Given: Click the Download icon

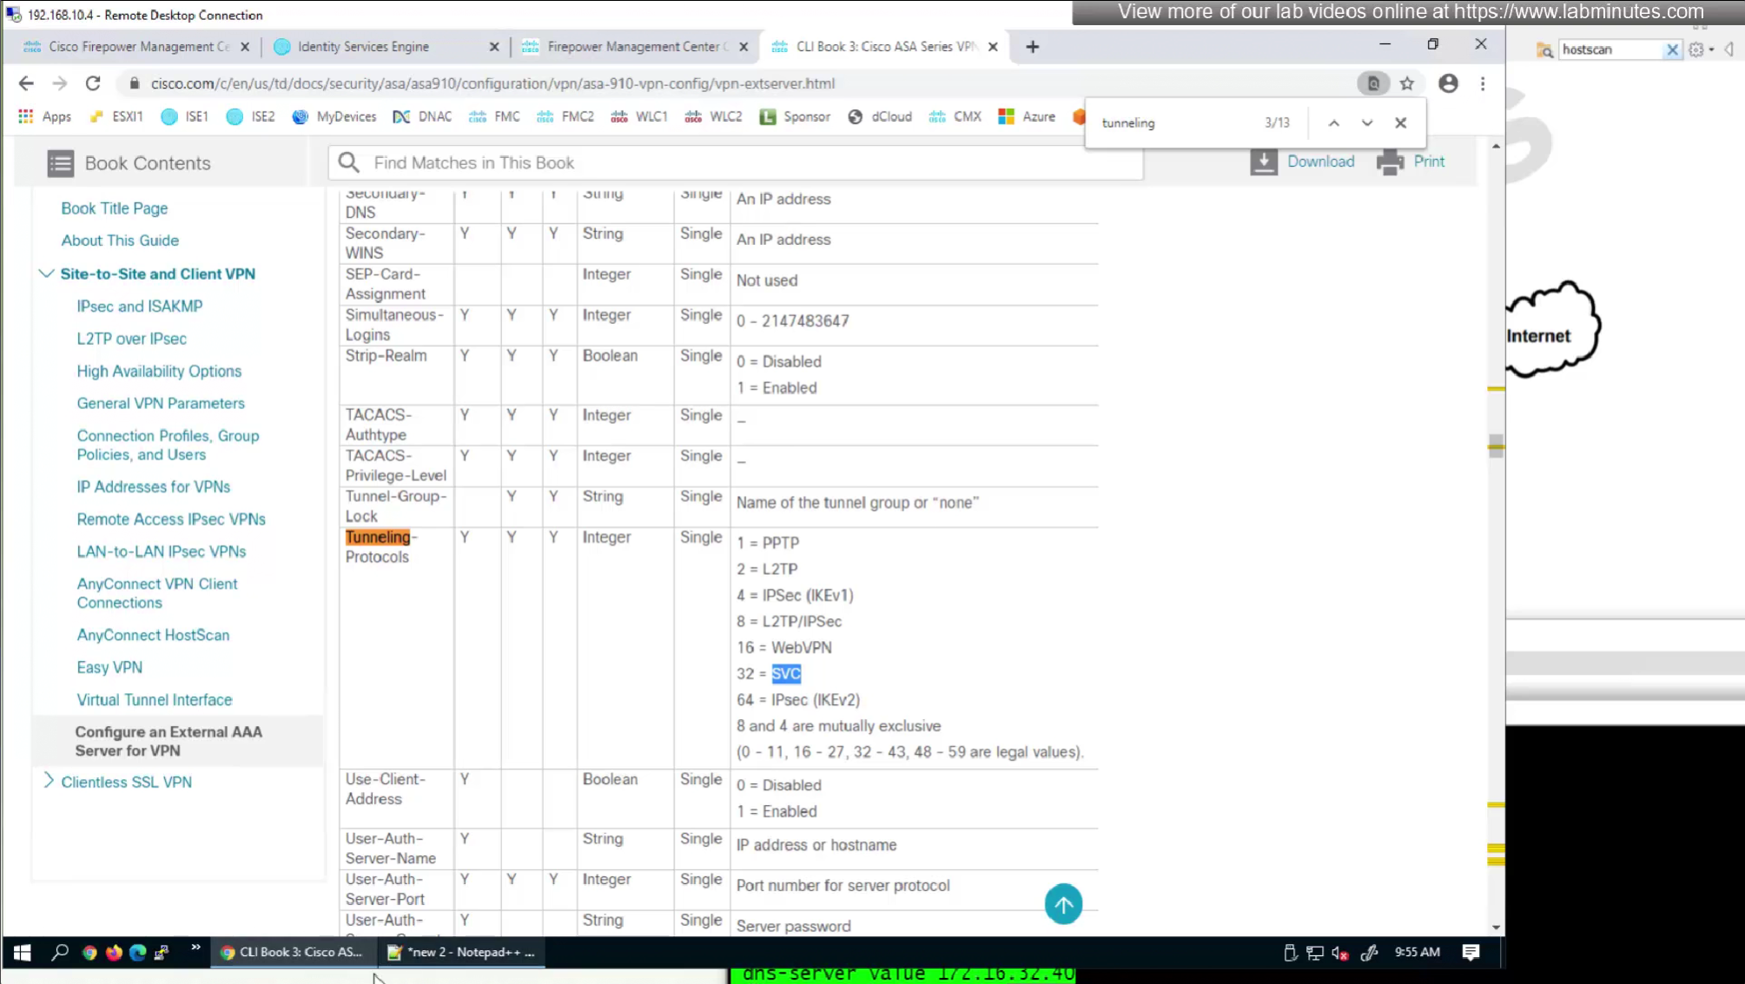Looking at the screenshot, I should (x=1263, y=162).
